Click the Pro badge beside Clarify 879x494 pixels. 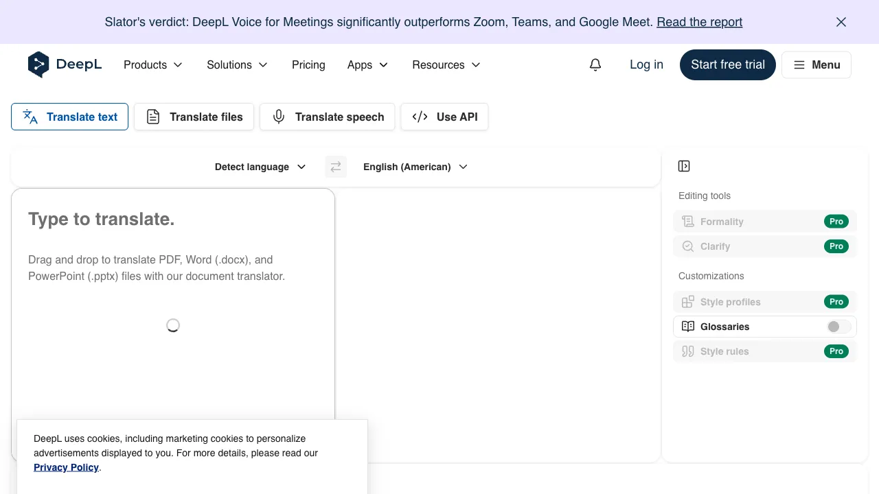click(836, 246)
